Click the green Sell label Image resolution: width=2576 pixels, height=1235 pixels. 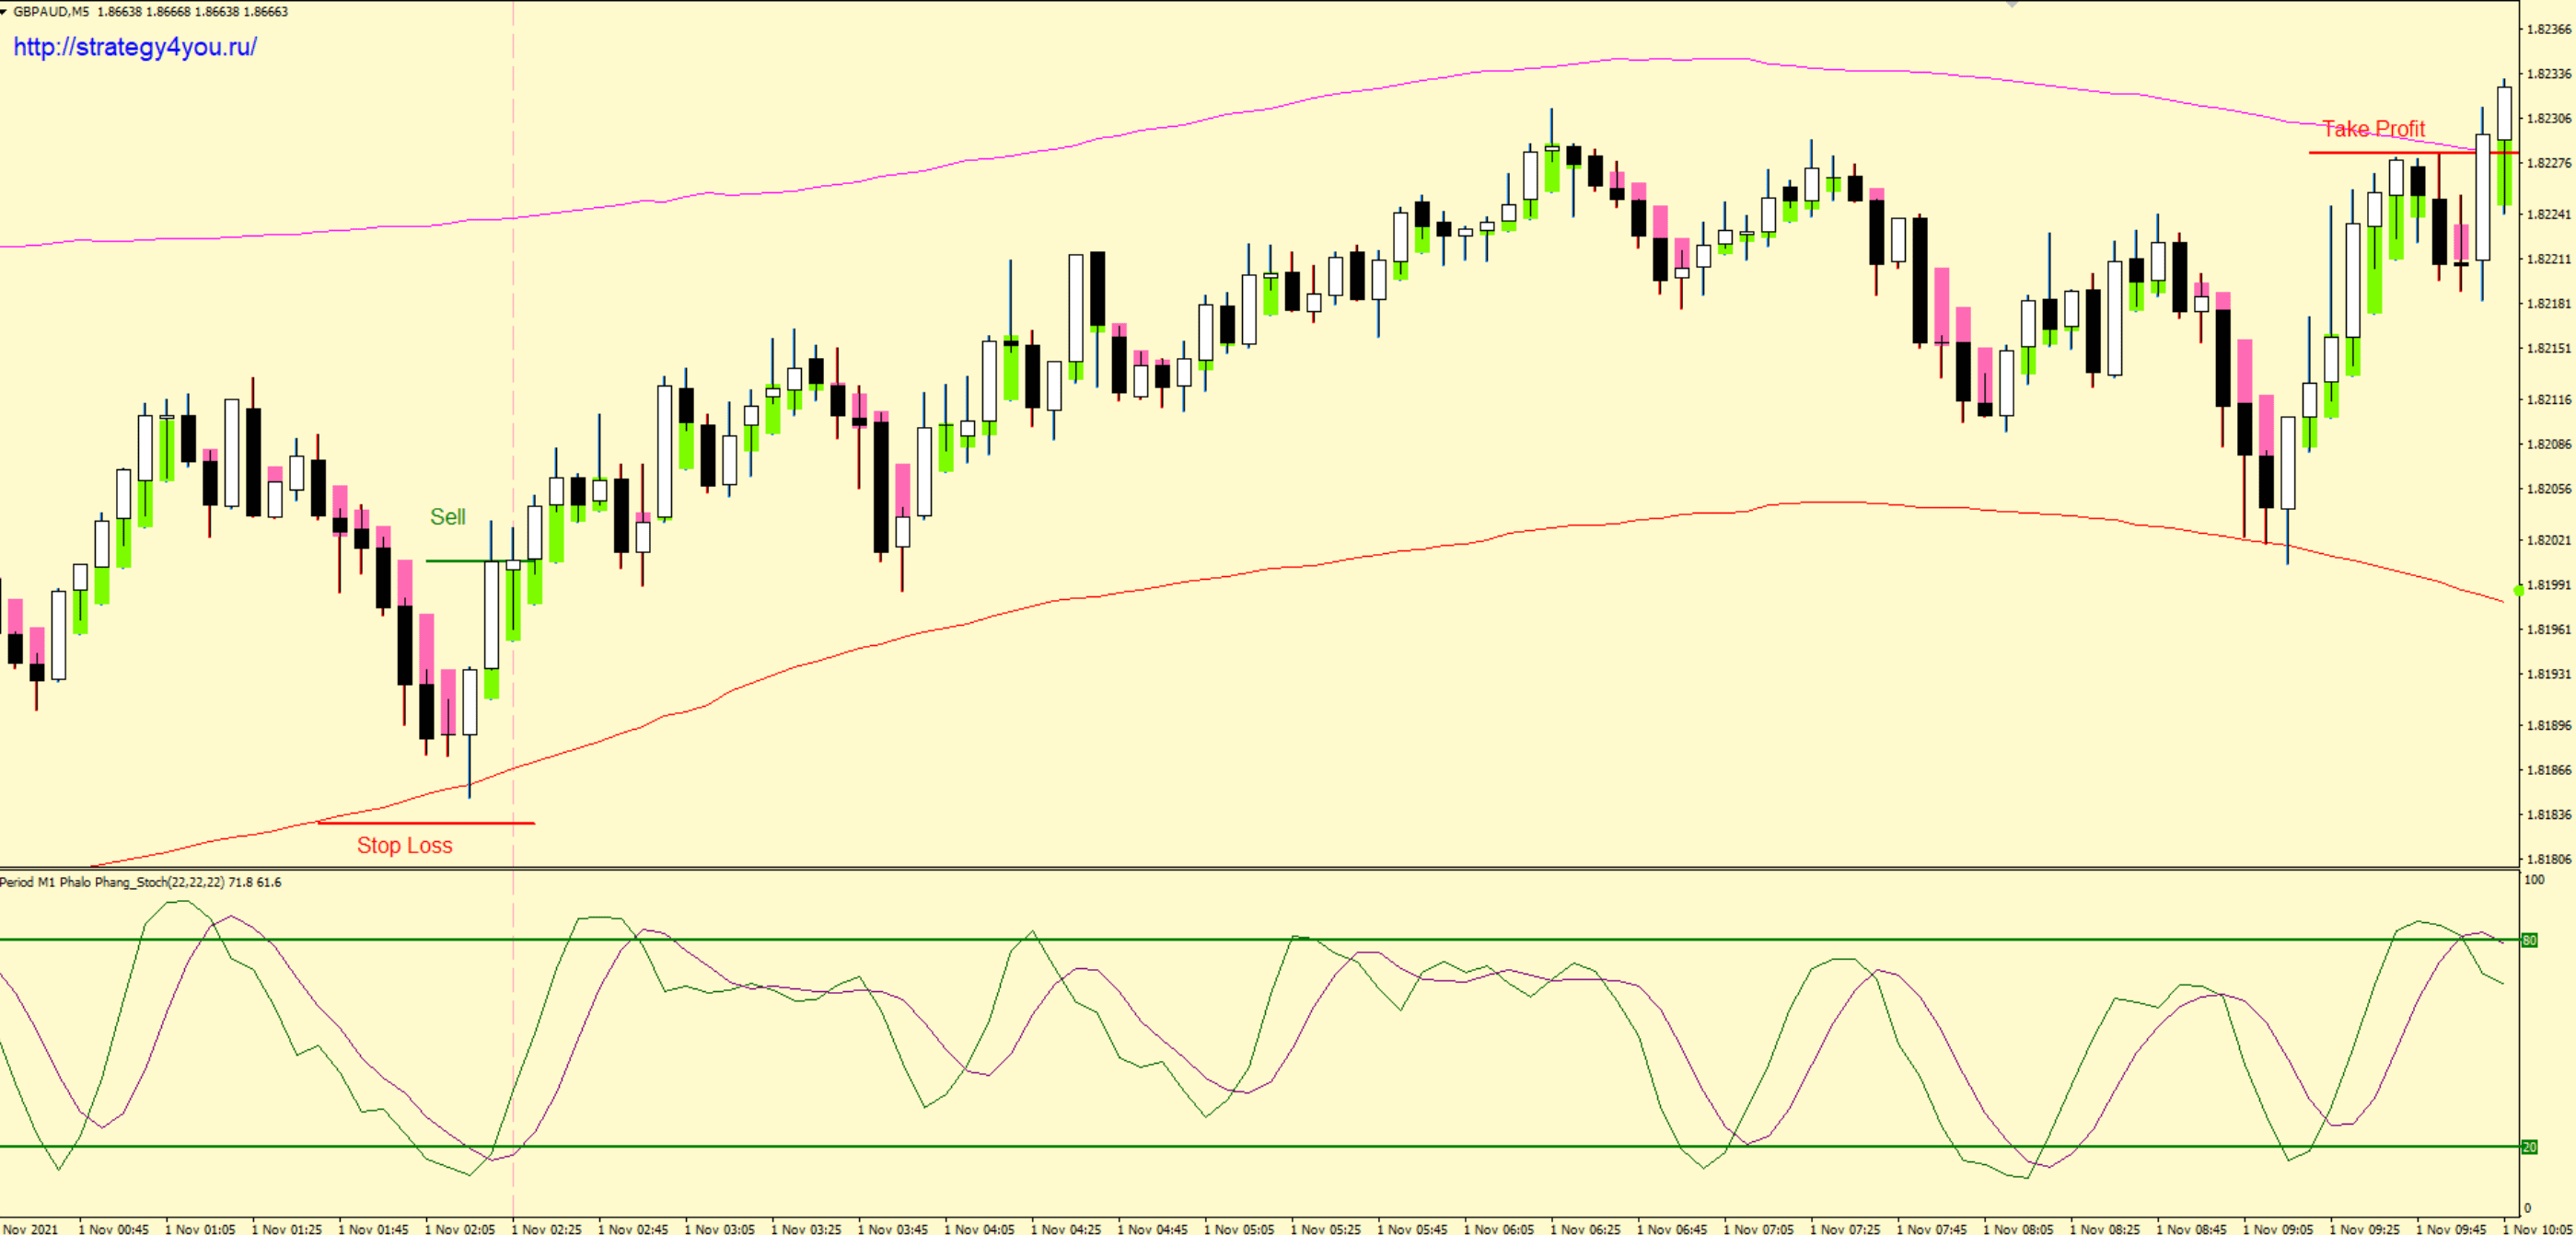tap(447, 516)
